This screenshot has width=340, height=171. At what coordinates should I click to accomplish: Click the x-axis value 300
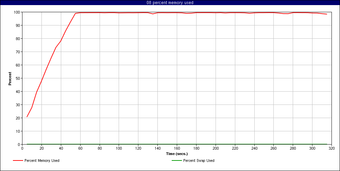(x=312, y=148)
